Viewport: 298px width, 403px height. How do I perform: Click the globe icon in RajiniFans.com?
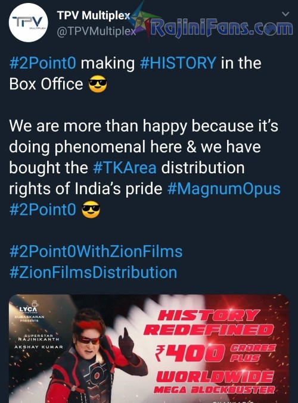tap(270, 29)
